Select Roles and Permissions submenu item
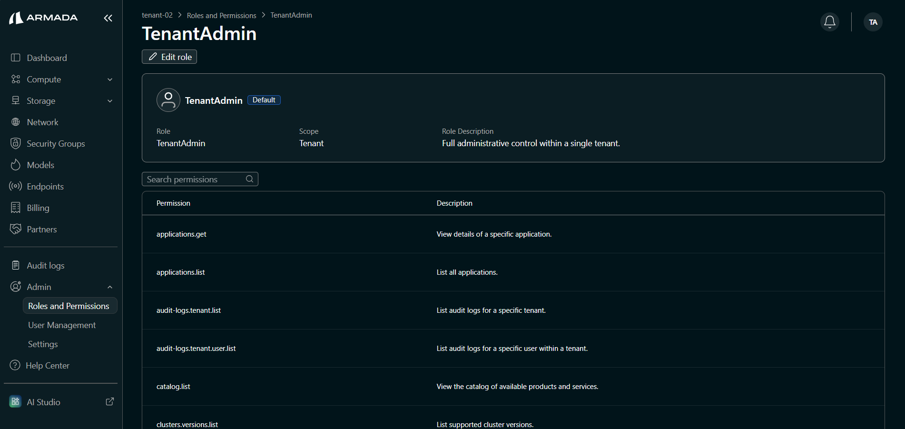The height and width of the screenshot is (429, 905). click(70, 306)
